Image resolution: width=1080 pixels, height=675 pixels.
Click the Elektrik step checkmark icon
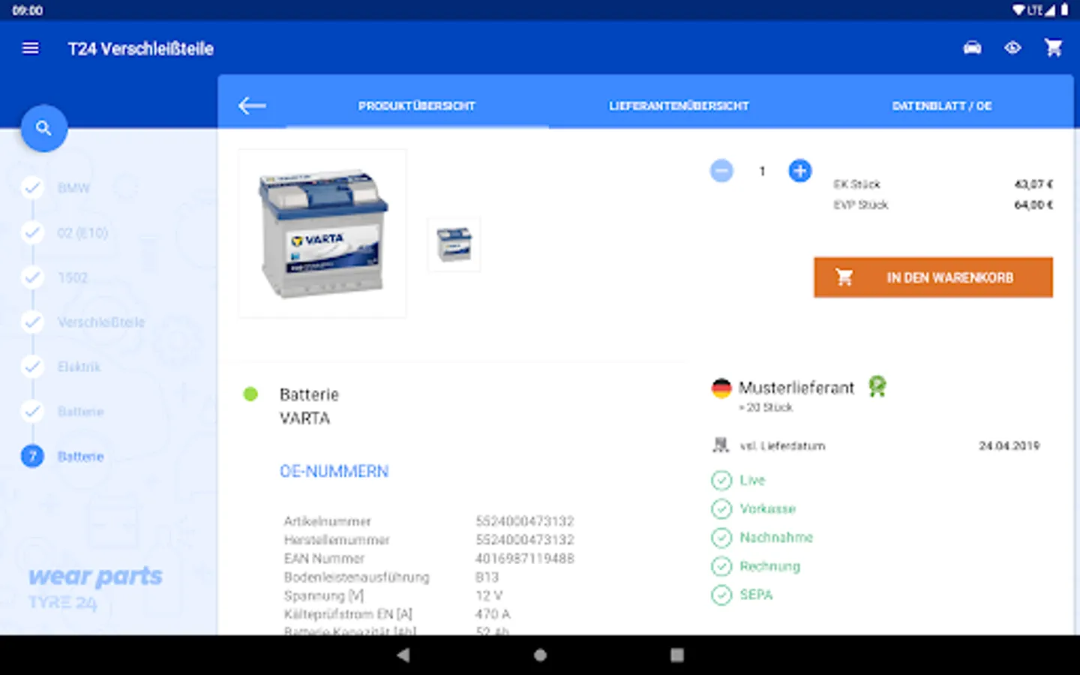pyautogui.click(x=32, y=367)
